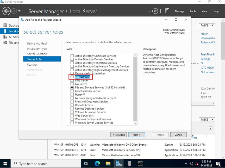Go to Server Selection step
The height and width of the screenshot is (168, 225).
tap(37, 54)
